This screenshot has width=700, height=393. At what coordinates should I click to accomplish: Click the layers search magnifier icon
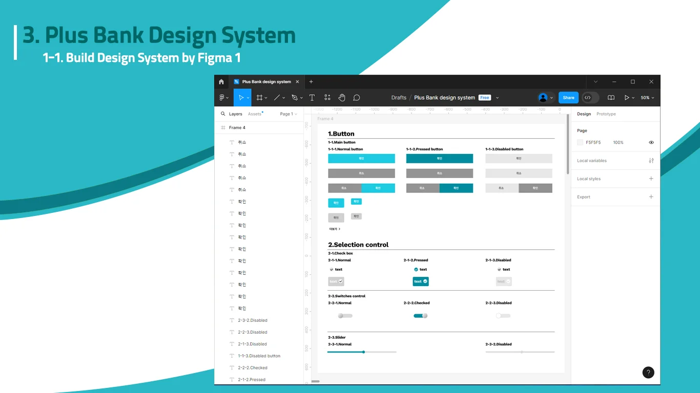(223, 114)
